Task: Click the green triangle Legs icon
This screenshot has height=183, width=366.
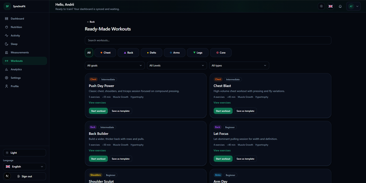Action: point(194,53)
